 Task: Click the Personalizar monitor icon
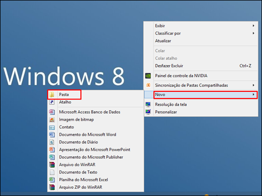click(148, 112)
